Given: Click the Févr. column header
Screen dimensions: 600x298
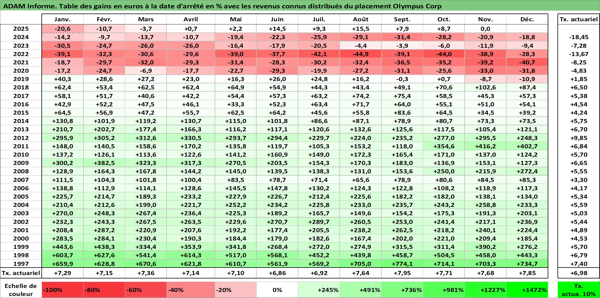Looking at the screenshot, I should click(104, 19).
